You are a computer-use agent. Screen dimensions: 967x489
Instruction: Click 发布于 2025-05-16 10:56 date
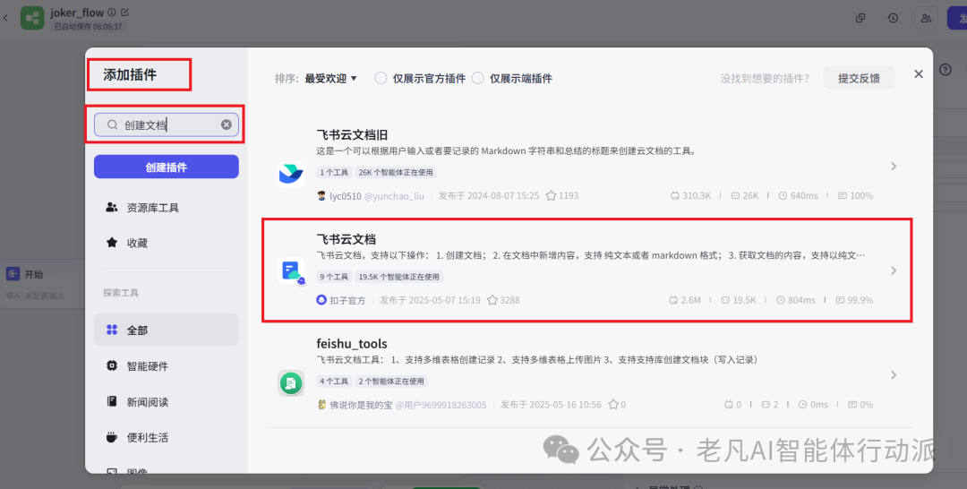pos(552,405)
